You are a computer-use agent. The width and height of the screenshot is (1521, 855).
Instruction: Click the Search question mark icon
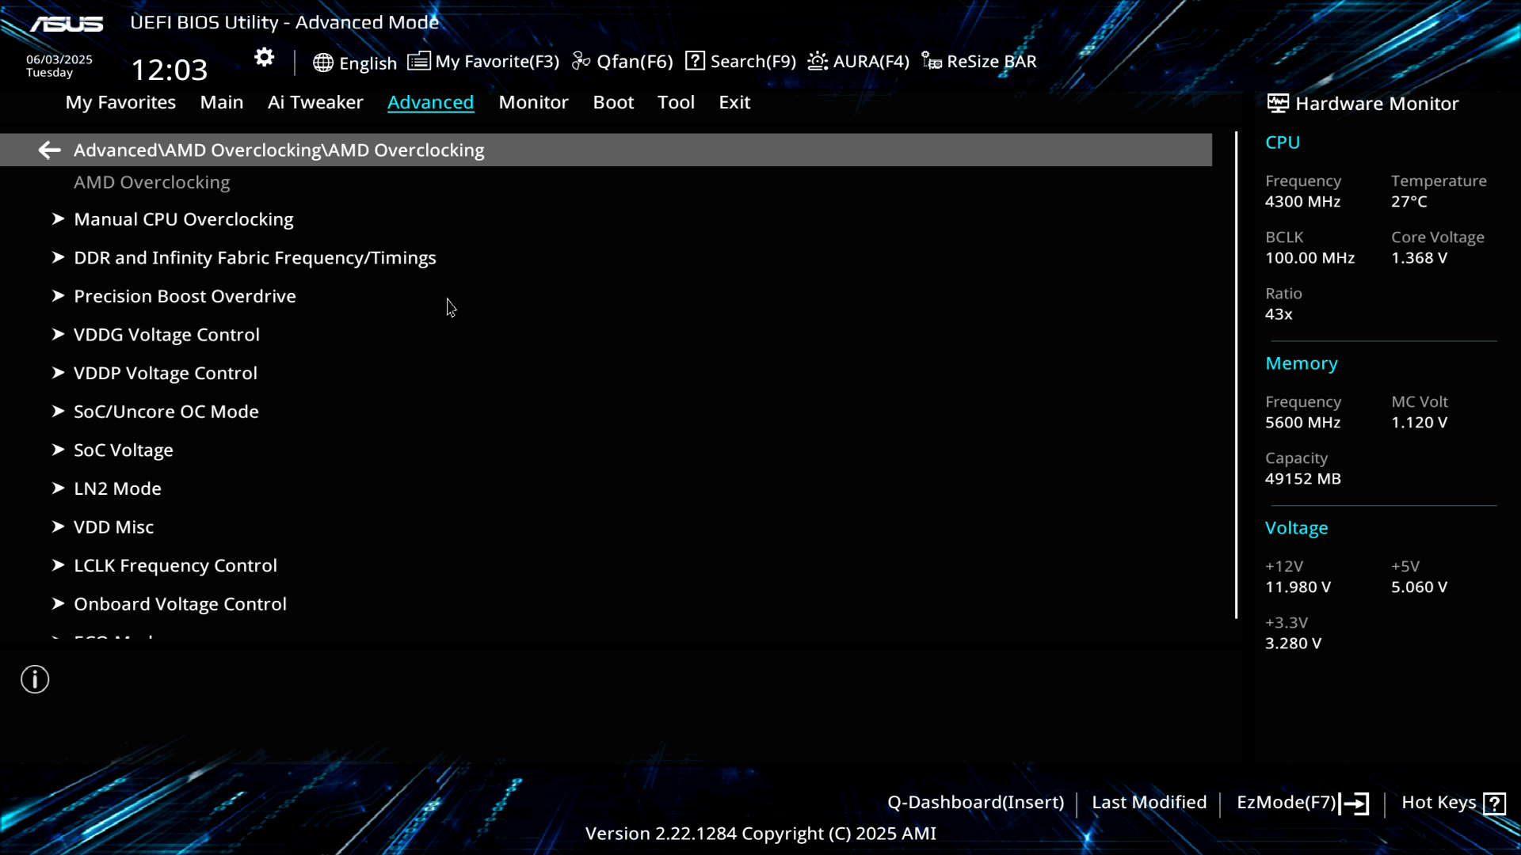coord(695,61)
